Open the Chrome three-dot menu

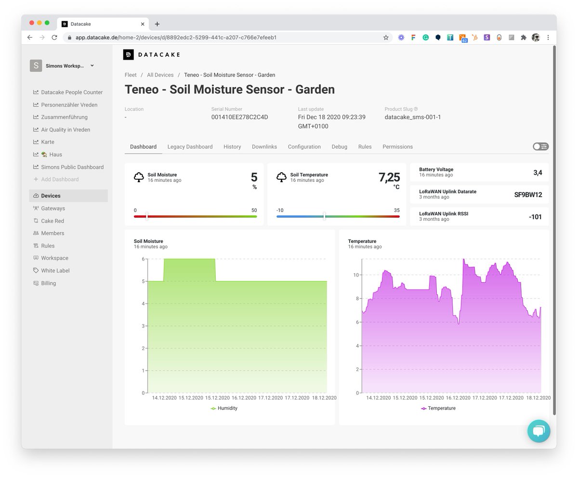(548, 38)
